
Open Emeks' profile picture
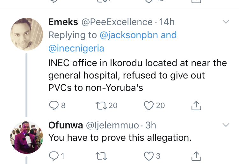coord(26,34)
